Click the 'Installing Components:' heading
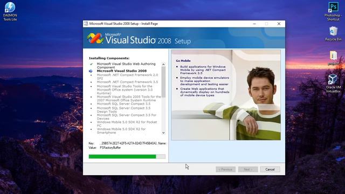This screenshot has height=194, width=345. (109, 58)
